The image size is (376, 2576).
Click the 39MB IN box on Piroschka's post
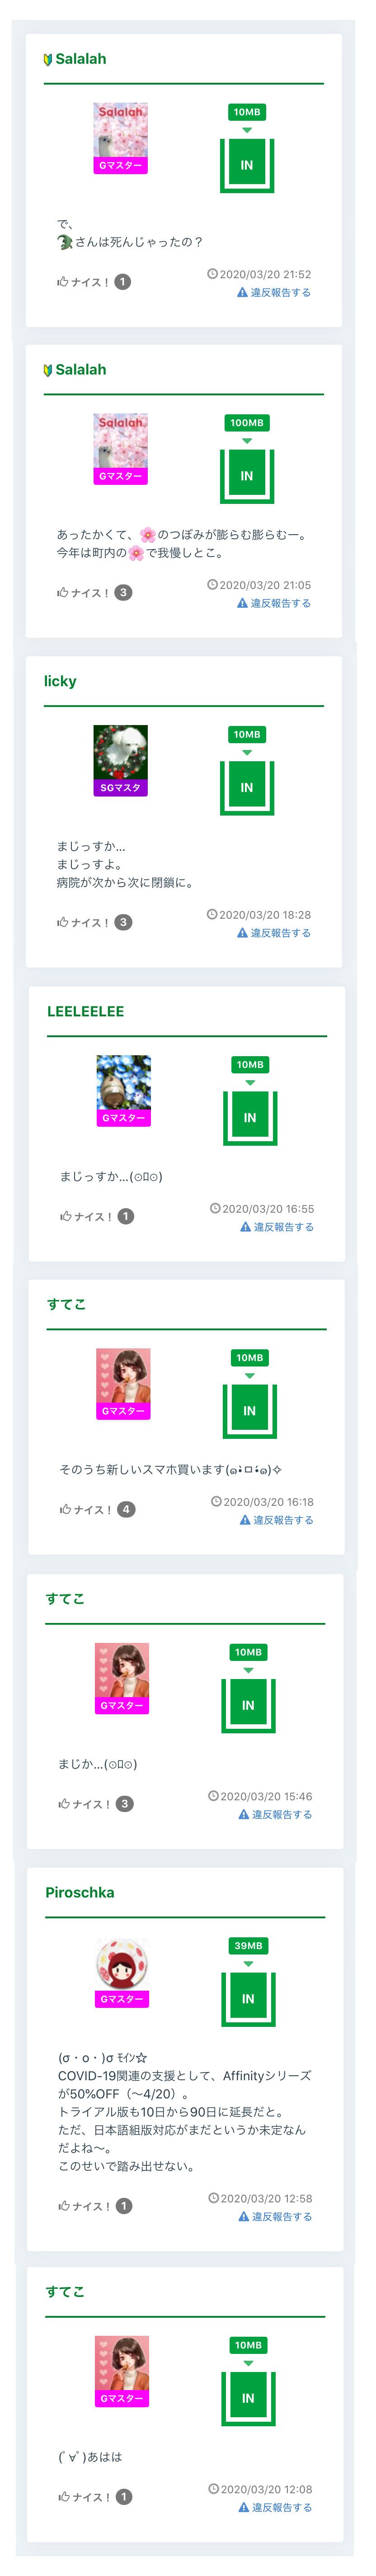[248, 1997]
